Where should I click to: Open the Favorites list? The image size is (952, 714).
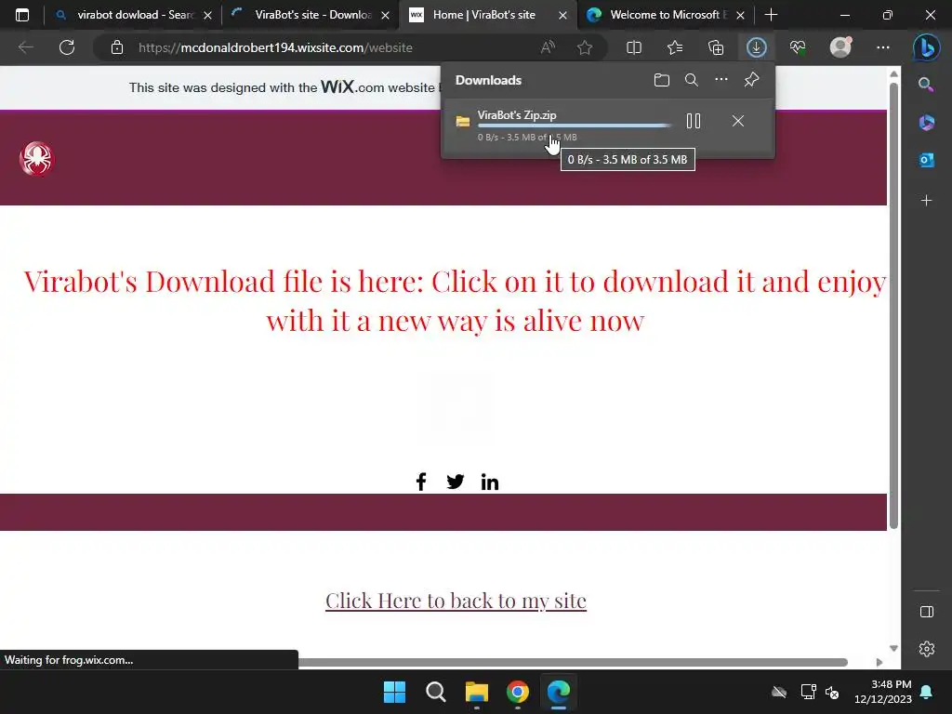coord(675,47)
